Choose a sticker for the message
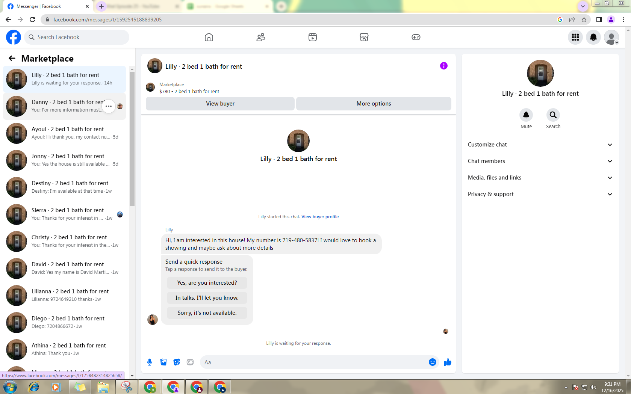Viewport: 631px width, 394px height. 177,362
